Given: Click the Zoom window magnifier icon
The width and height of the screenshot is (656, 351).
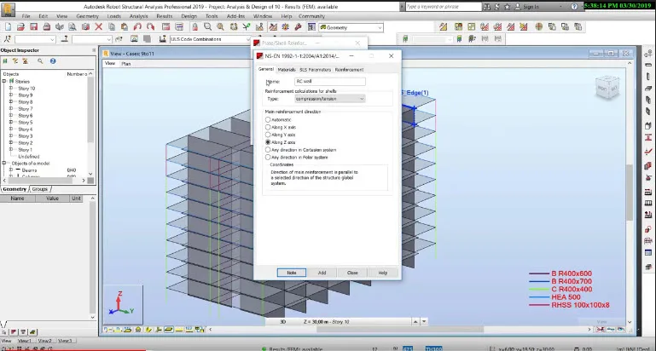Looking at the screenshot, I should (207, 27).
